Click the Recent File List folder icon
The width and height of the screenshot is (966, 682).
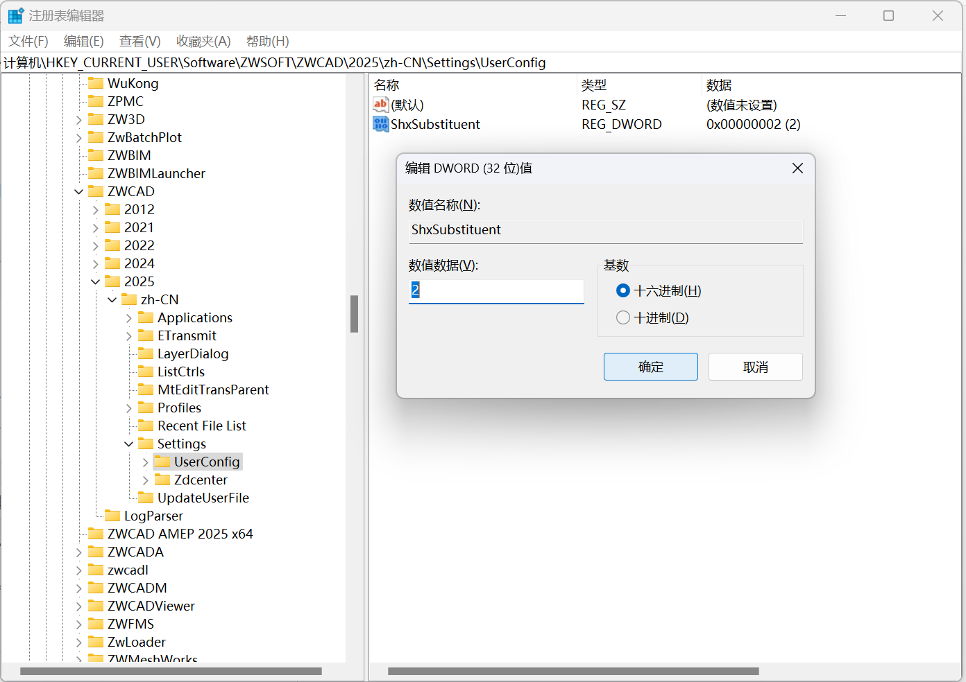146,426
